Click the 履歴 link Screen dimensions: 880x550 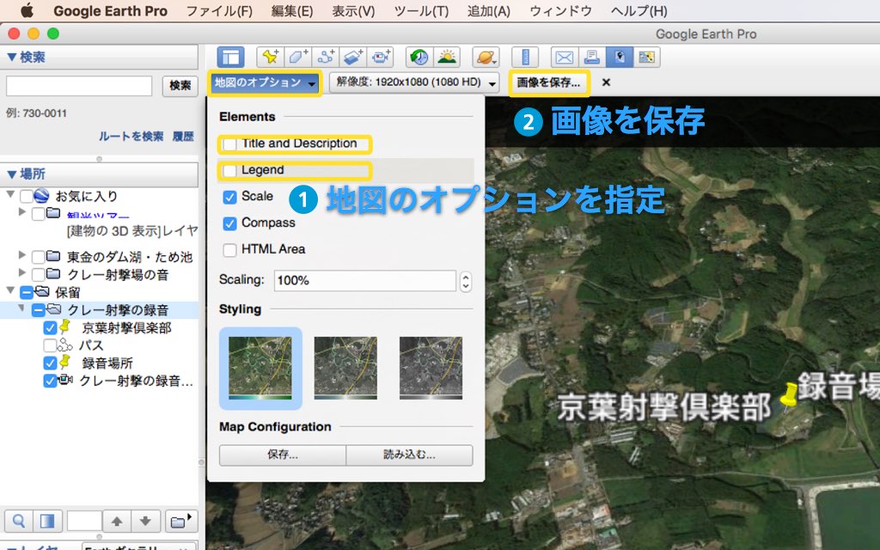point(183,137)
